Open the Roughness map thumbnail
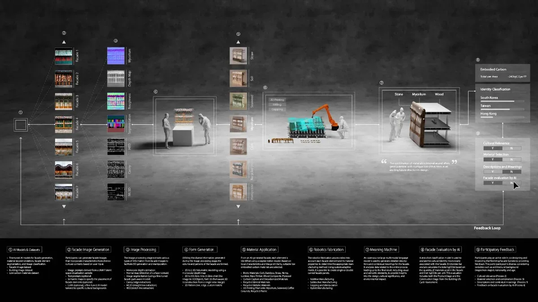Viewport: 538px width, 302px height. pyautogui.click(x=116, y=102)
